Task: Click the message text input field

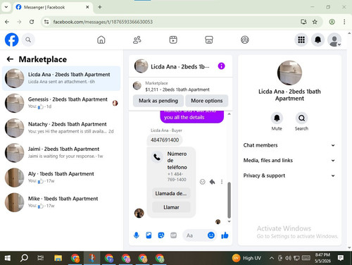Action: click(195, 235)
